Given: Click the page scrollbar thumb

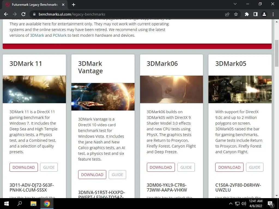Looking at the screenshot, I should [277, 53].
